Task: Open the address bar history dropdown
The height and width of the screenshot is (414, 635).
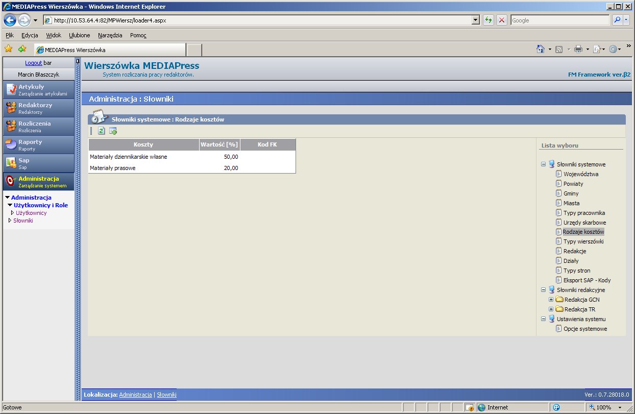Action: (x=476, y=20)
